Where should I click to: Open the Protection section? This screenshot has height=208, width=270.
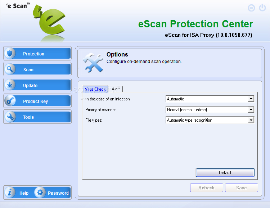point(37,54)
